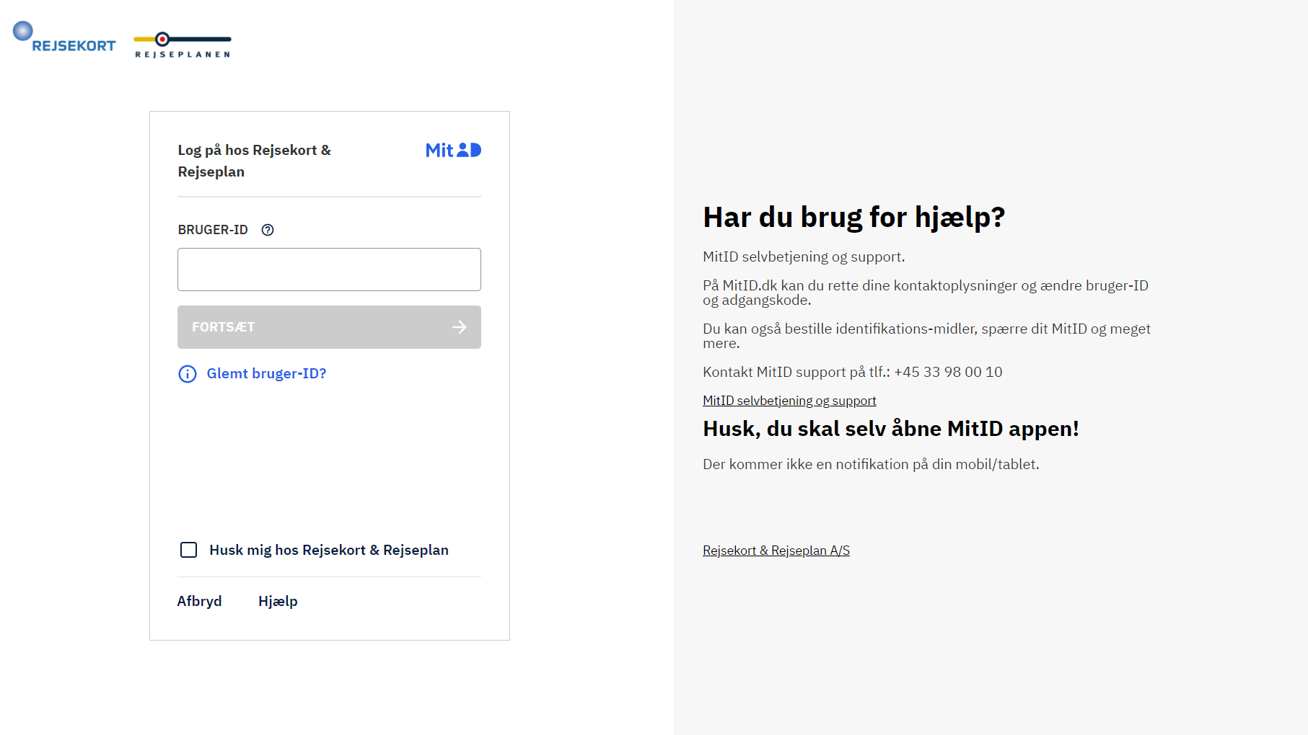Click the 'Husk mig hos Rejsekort & Rejseplan' label
This screenshot has width=1308, height=735.
pos(329,550)
